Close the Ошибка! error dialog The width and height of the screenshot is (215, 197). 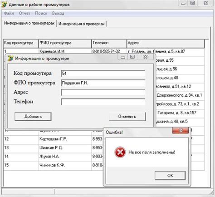[x=181, y=131]
